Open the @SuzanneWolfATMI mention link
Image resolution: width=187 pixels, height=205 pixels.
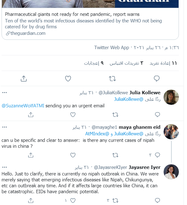coord(23,106)
